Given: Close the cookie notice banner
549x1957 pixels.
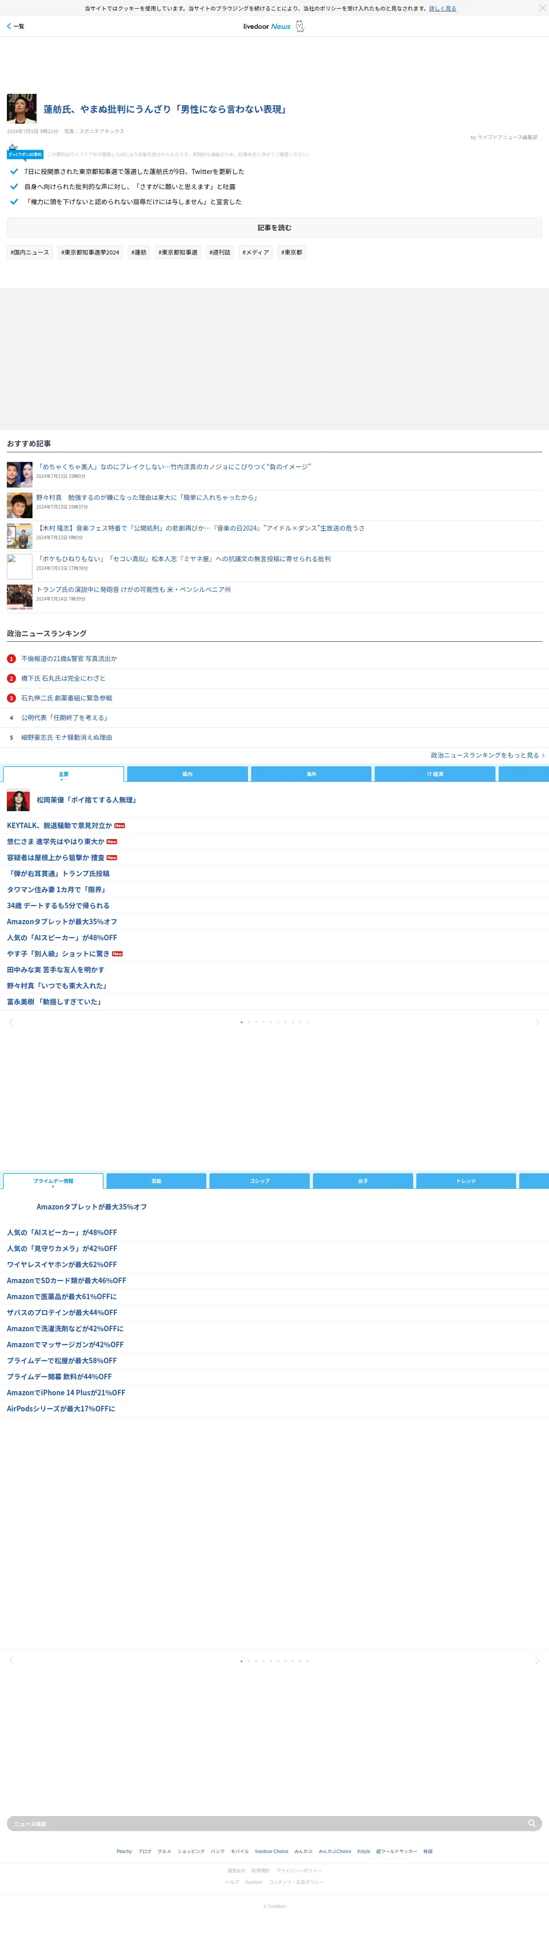Looking at the screenshot, I should tap(541, 8).
